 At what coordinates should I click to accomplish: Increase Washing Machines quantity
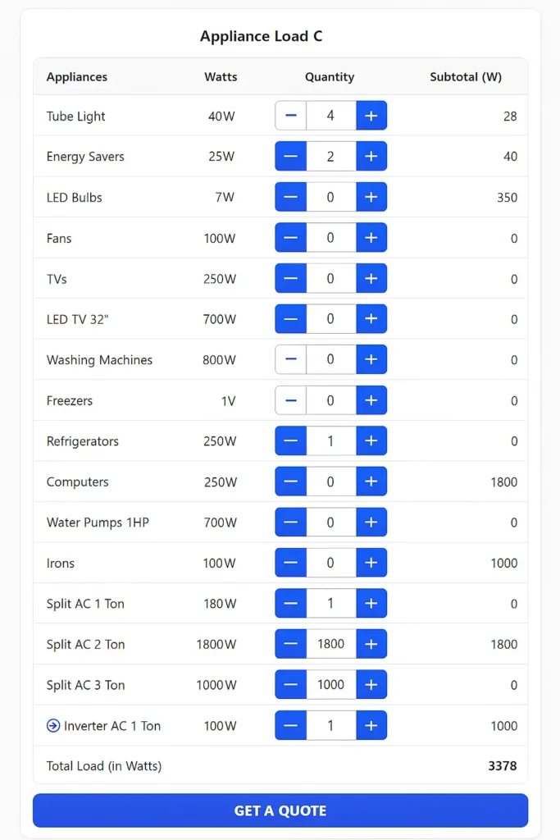coord(371,359)
